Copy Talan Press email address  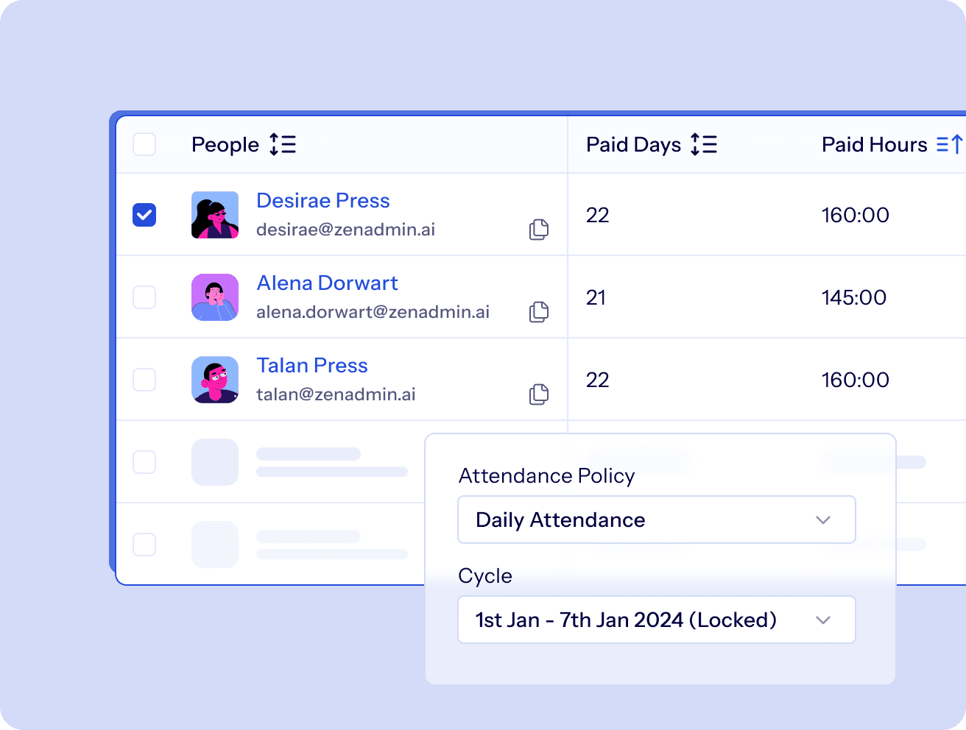[539, 394]
